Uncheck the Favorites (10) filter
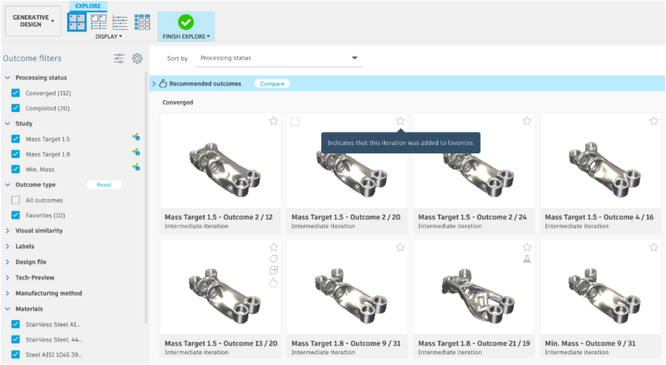Viewport: 666px width, 365px height. coord(15,215)
